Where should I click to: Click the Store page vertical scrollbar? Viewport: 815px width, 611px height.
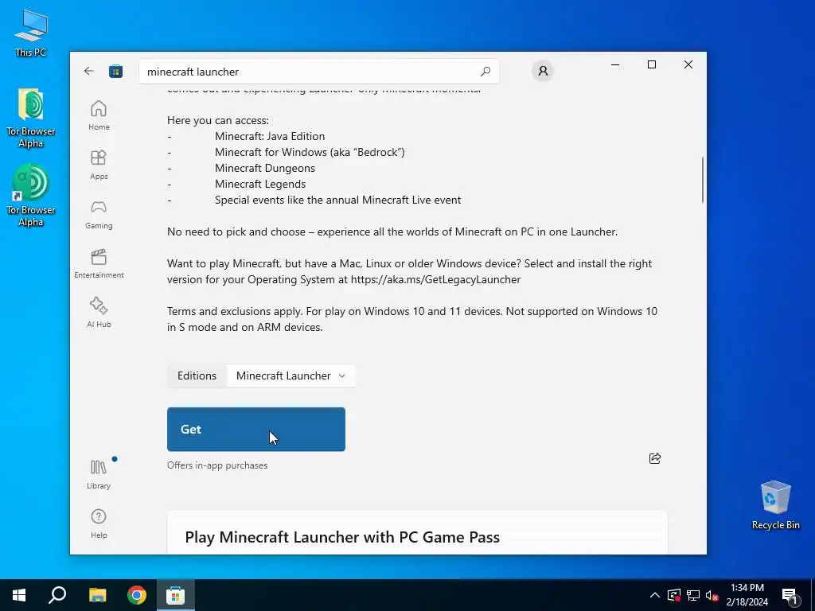(x=703, y=180)
